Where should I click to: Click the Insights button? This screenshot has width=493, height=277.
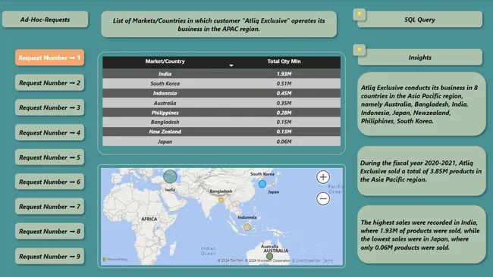coord(419,58)
